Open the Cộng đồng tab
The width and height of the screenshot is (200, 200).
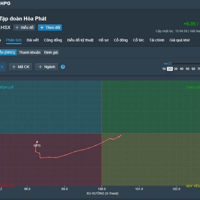(x=53, y=40)
